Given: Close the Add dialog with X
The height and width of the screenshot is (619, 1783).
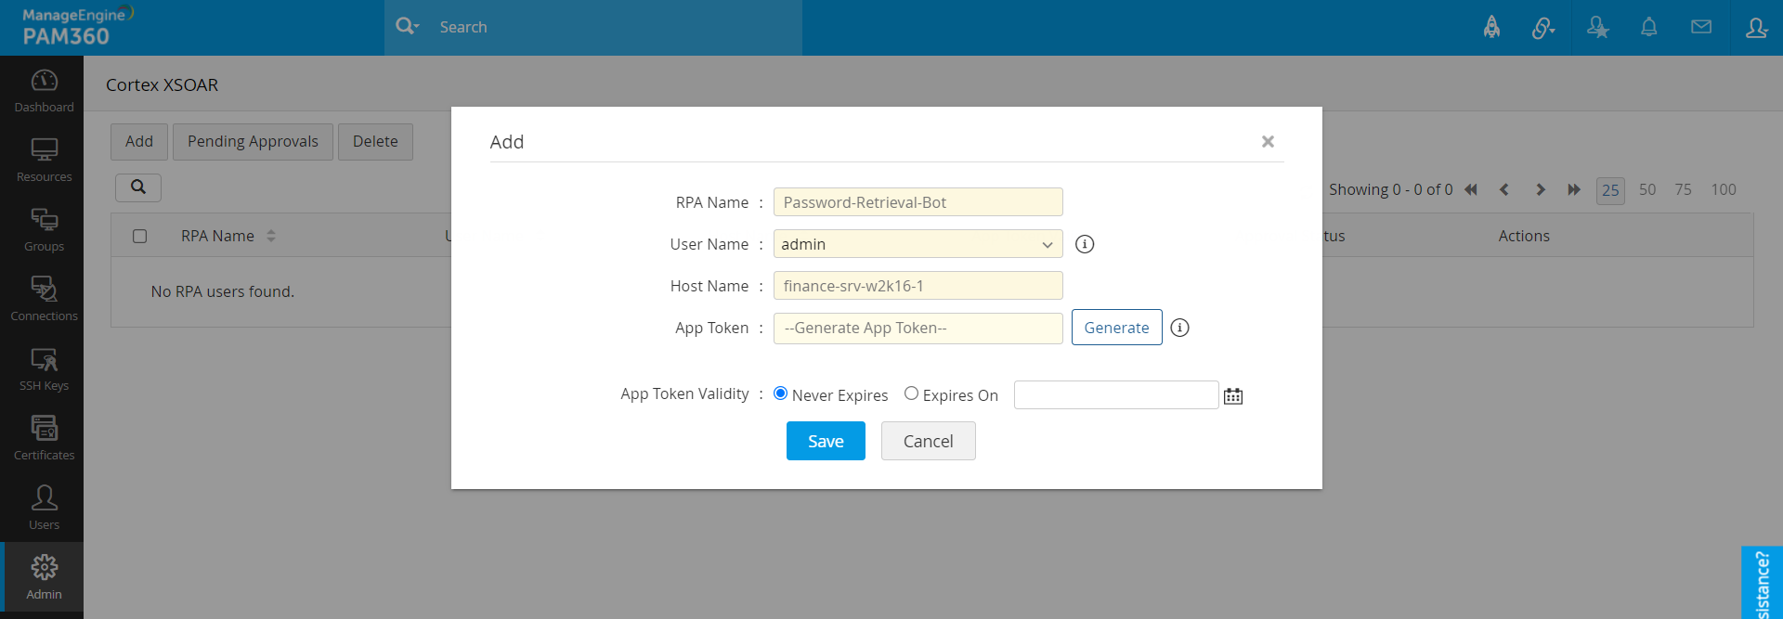Looking at the screenshot, I should tap(1268, 141).
